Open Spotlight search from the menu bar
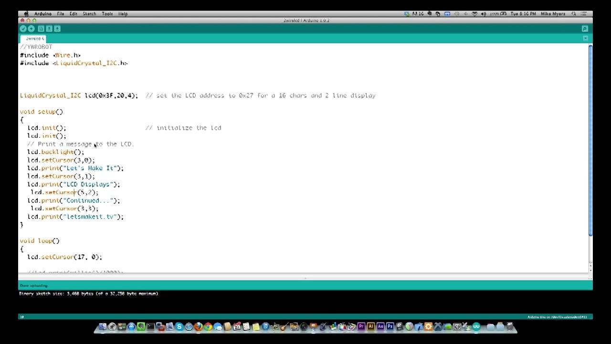611x344 pixels. (x=574, y=13)
